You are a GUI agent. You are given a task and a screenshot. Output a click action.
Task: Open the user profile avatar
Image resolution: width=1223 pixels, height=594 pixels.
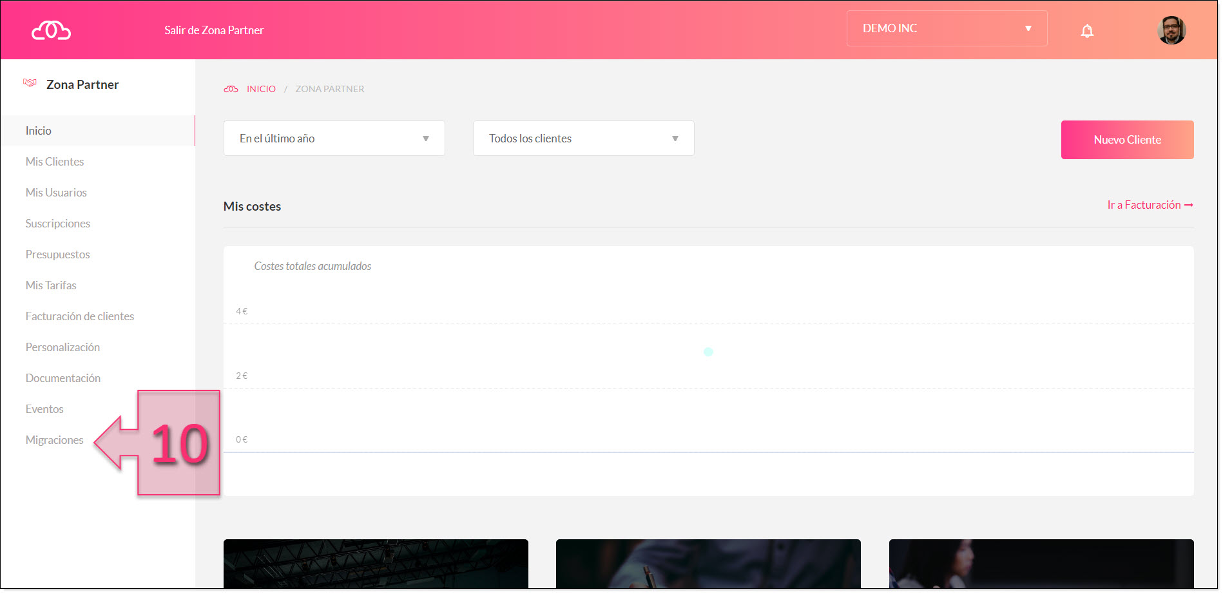click(x=1171, y=30)
